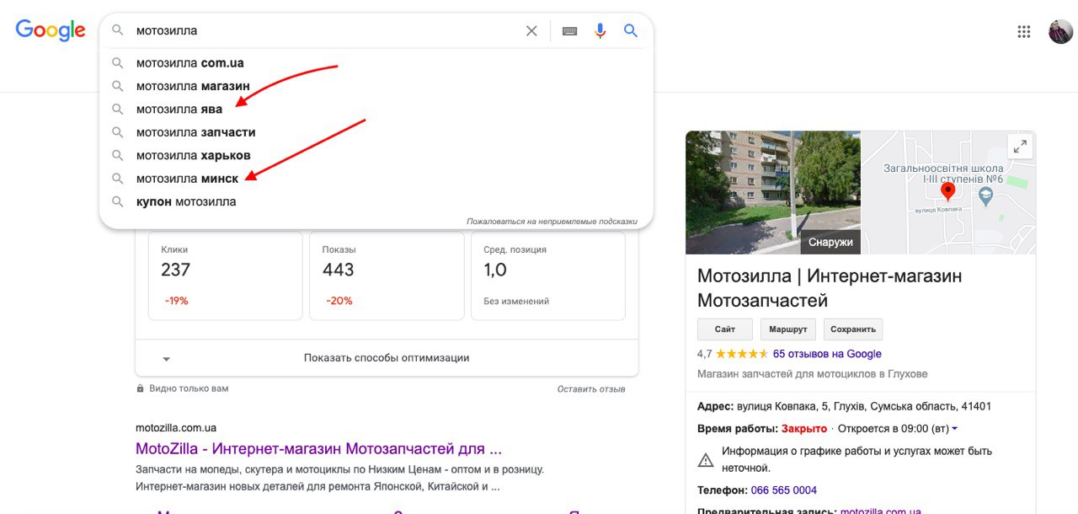The height and width of the screenshot is (514, 1078).
Task: Click the -19% clicks change value
Action: pos(177,301)
